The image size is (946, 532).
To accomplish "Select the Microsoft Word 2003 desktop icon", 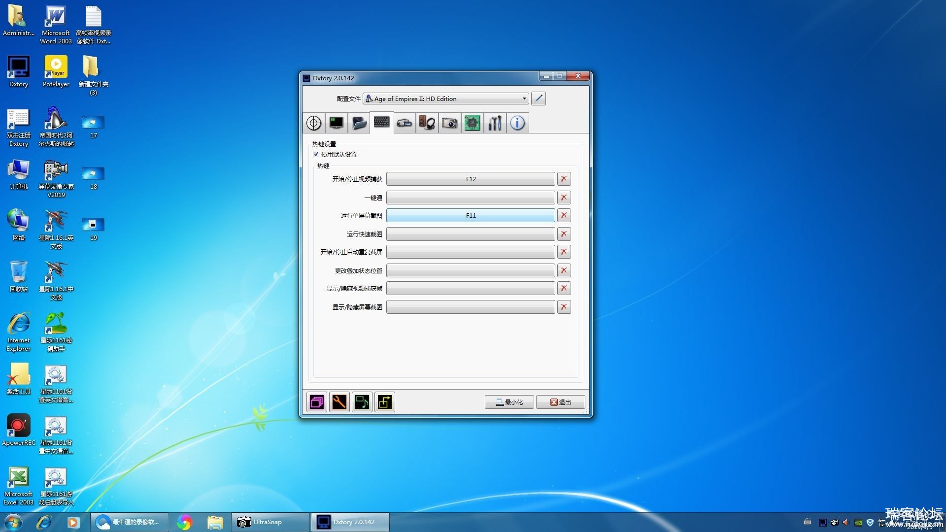I will 56,25.
